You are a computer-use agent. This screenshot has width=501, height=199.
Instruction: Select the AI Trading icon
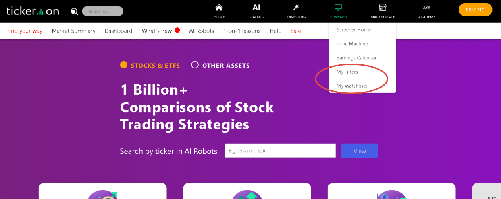click(x=256, y=7)
